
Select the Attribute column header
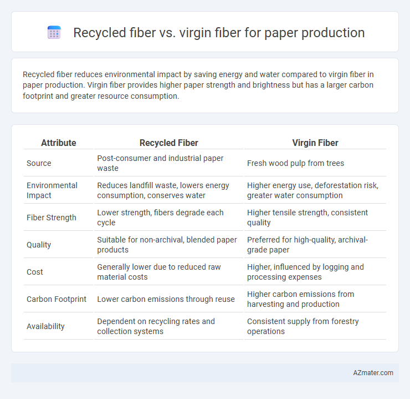(58, 143)
